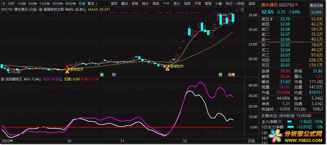Switch to the 分时 tab
Image resolution: width=327 pixels, height=145 pixels.
[11, 4]
